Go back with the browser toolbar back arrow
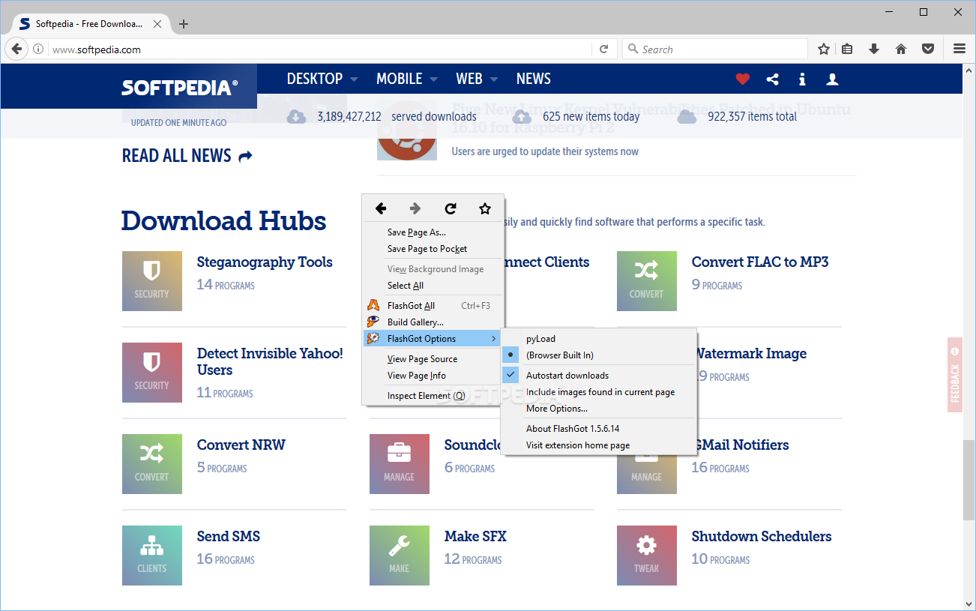The image size is (976, 611). [x=16, y=49]
